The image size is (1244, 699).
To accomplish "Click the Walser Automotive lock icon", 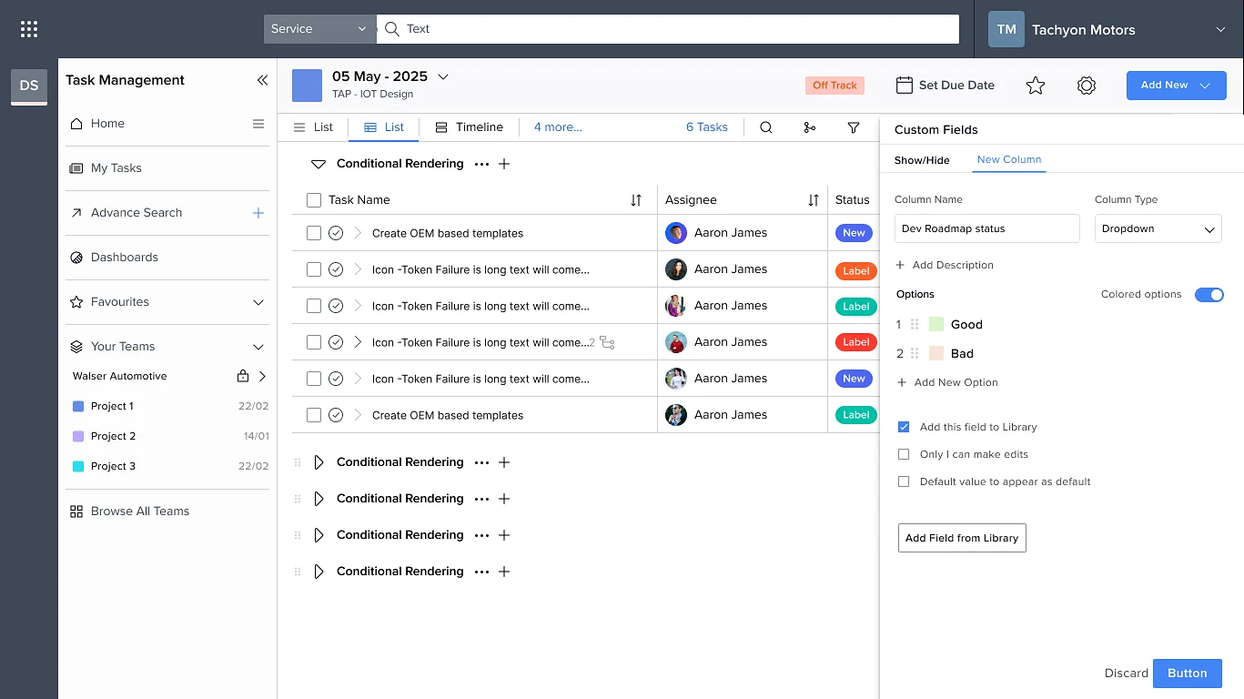I will [x=243, y=376].
